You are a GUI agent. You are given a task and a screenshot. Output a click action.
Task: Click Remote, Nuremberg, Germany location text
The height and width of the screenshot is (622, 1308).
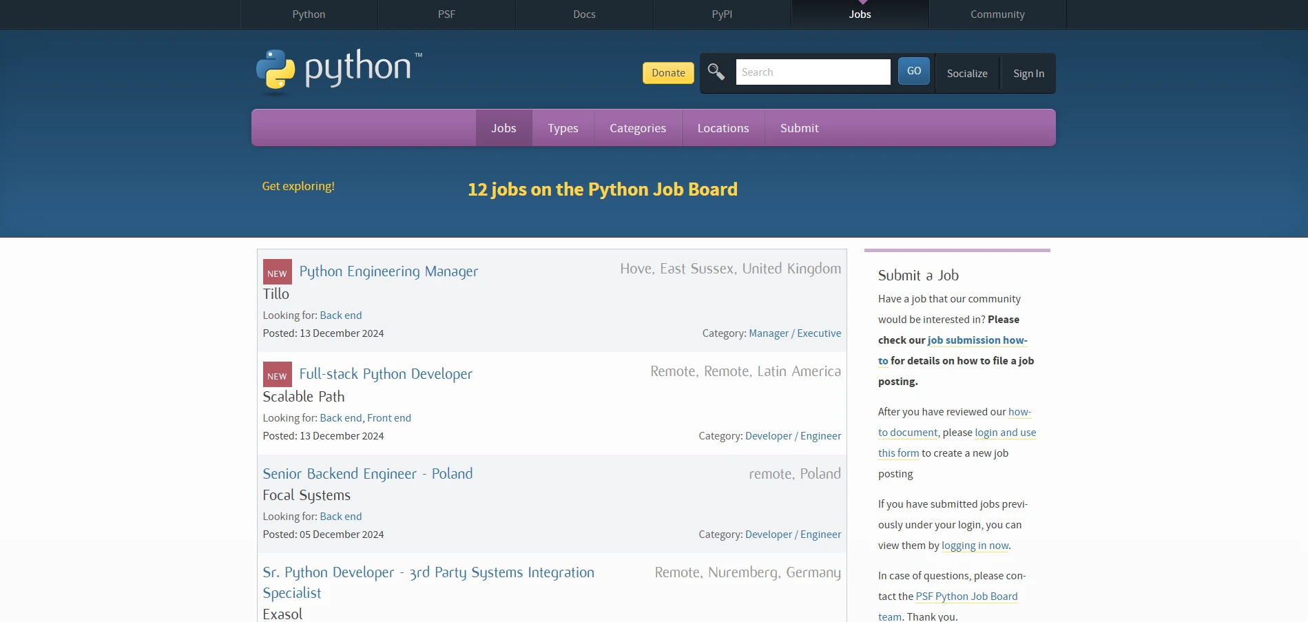747,572
